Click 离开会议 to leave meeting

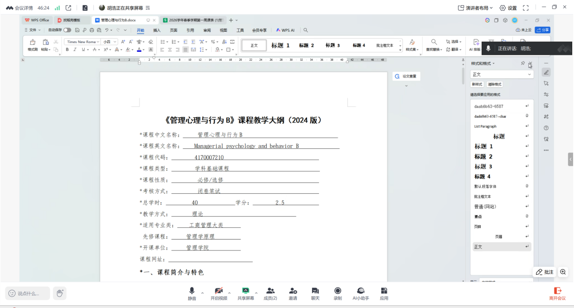(557, 293)
